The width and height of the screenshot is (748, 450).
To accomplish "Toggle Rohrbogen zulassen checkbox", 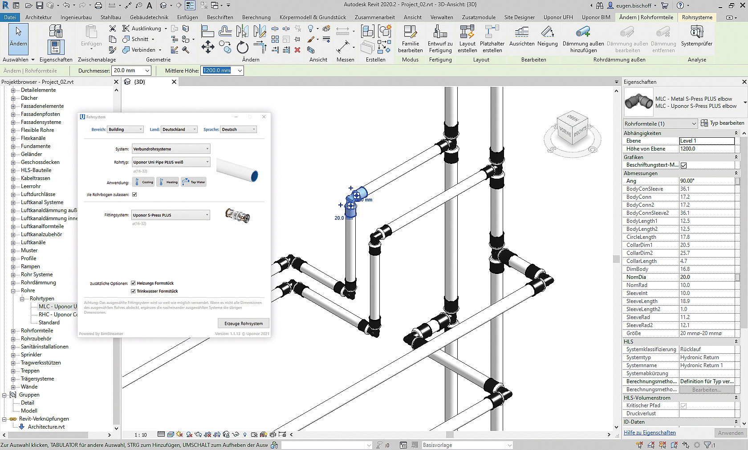I will pos(134,195).
